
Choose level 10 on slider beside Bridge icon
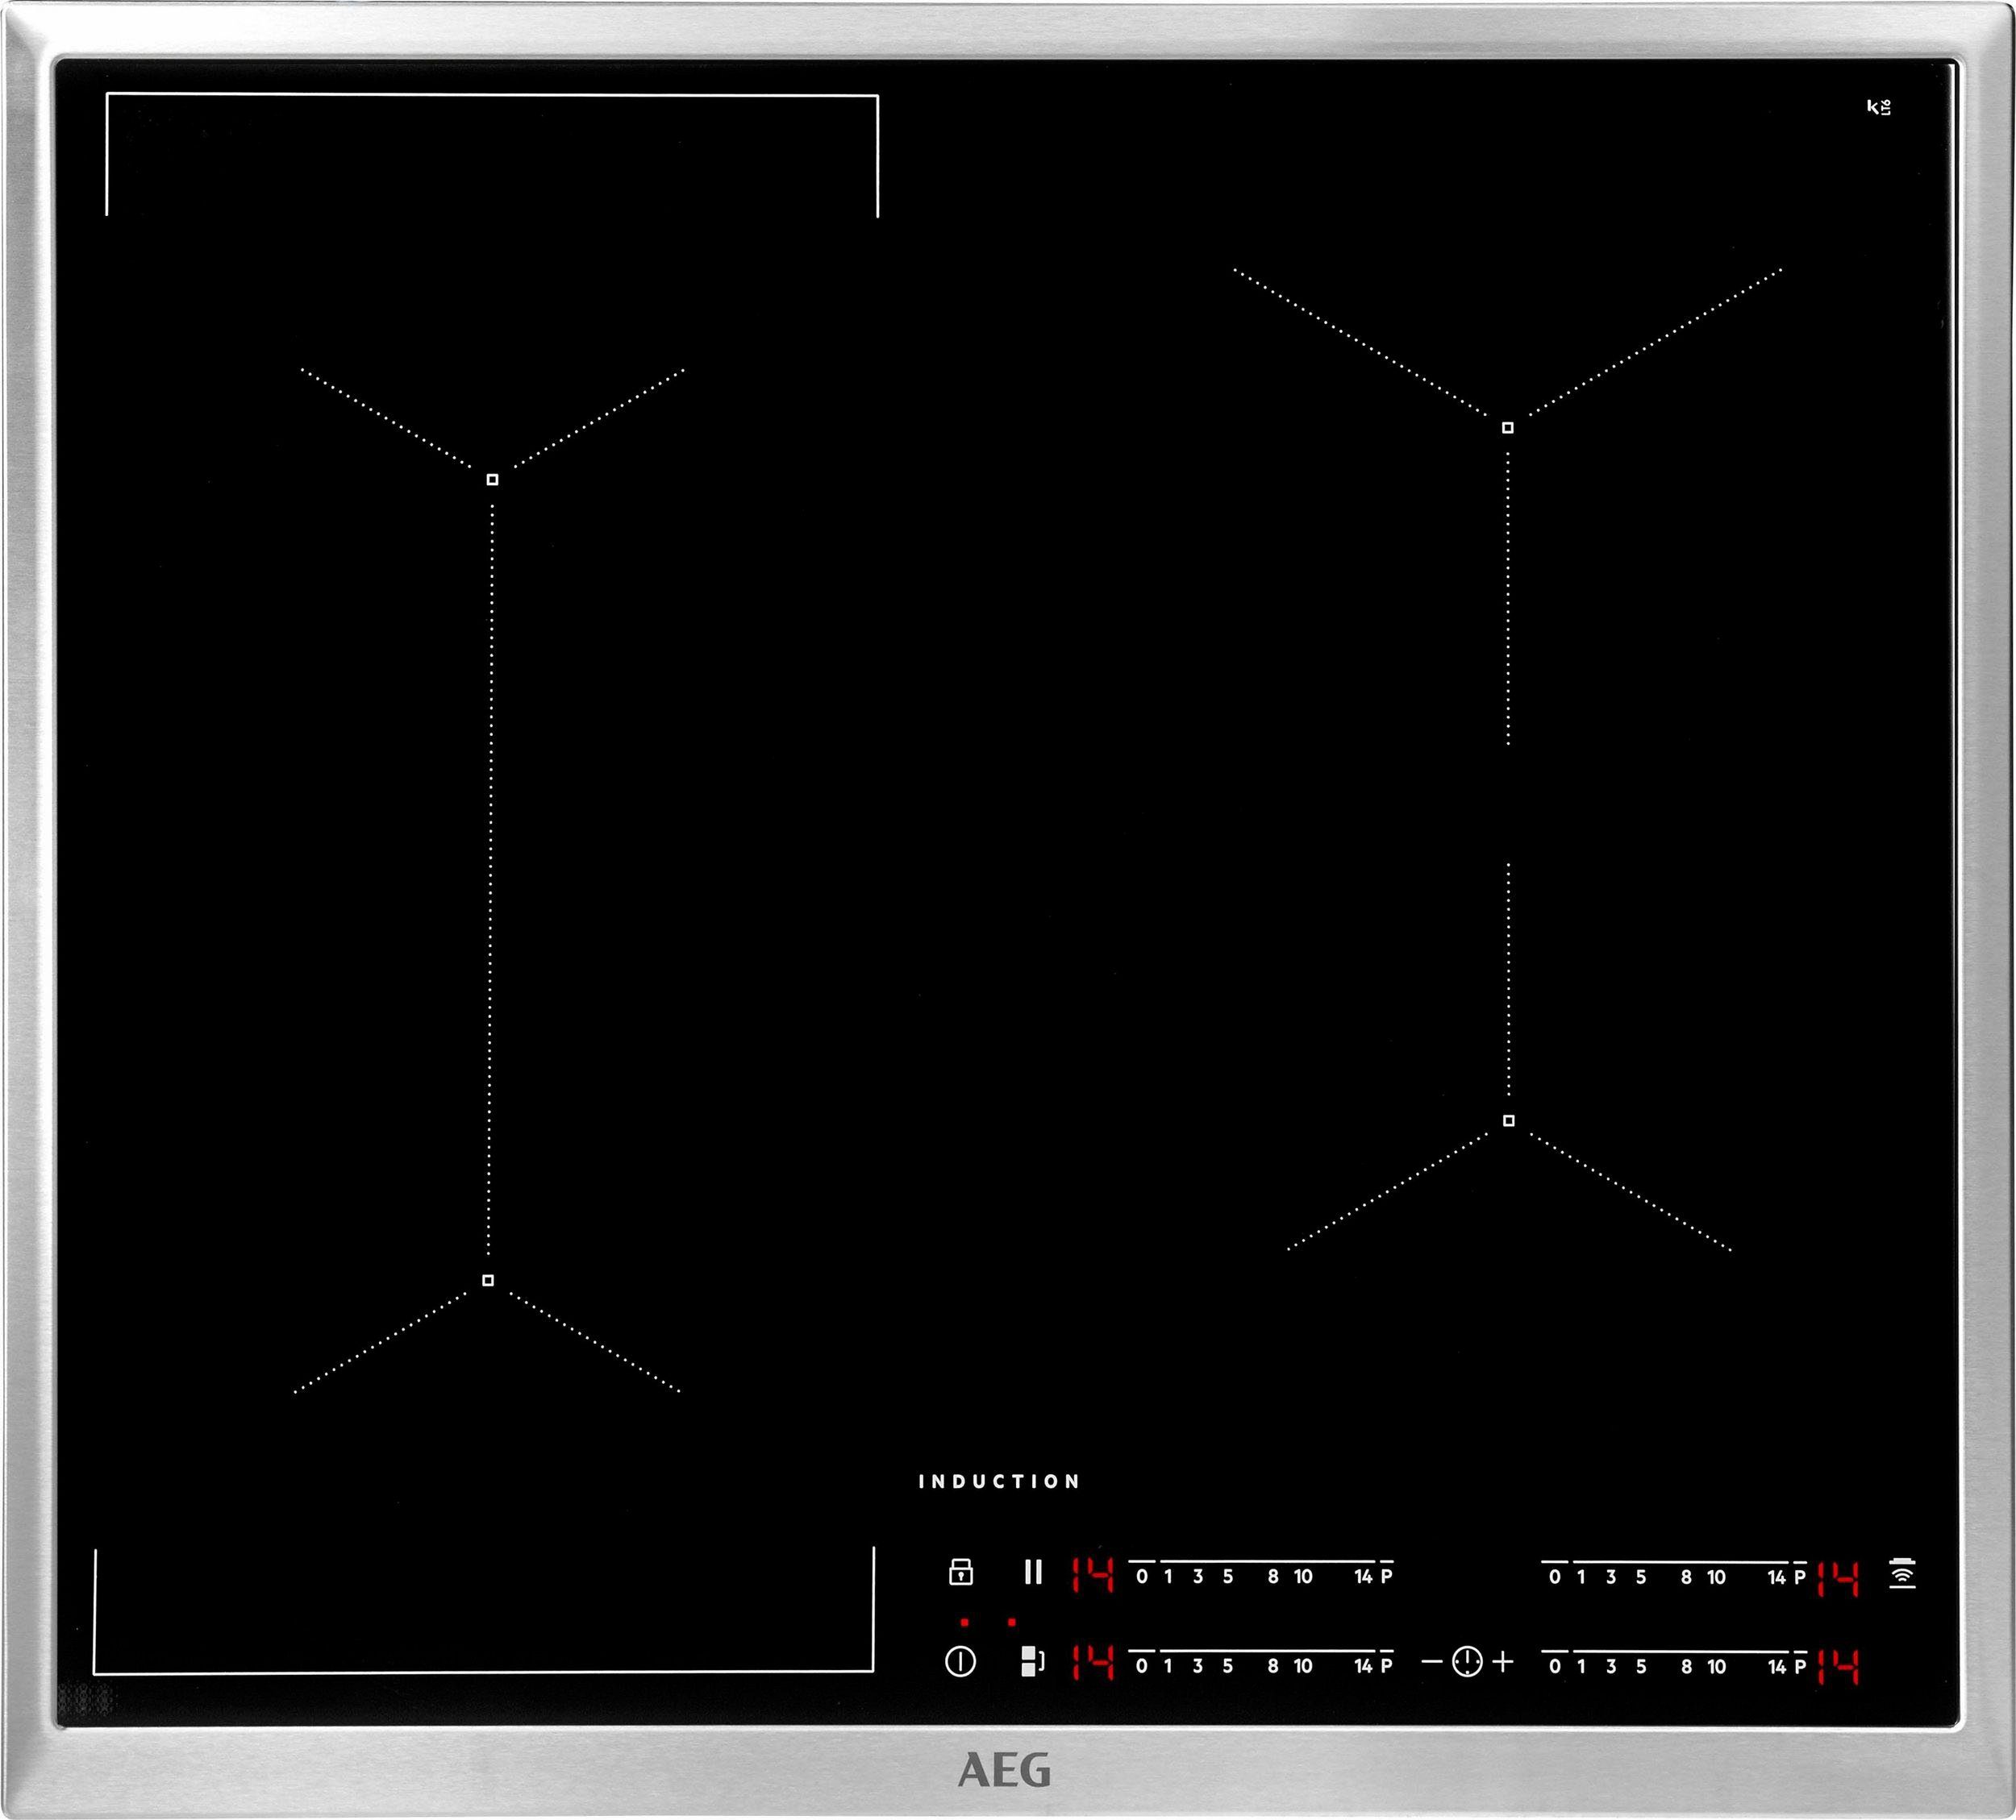point(1303,1666)
